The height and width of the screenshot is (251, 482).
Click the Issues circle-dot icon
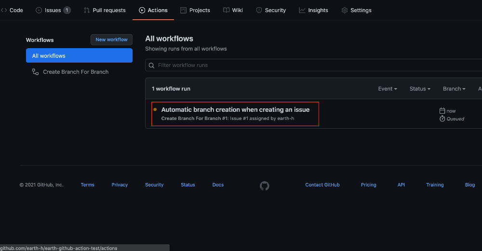coord(39,10)
